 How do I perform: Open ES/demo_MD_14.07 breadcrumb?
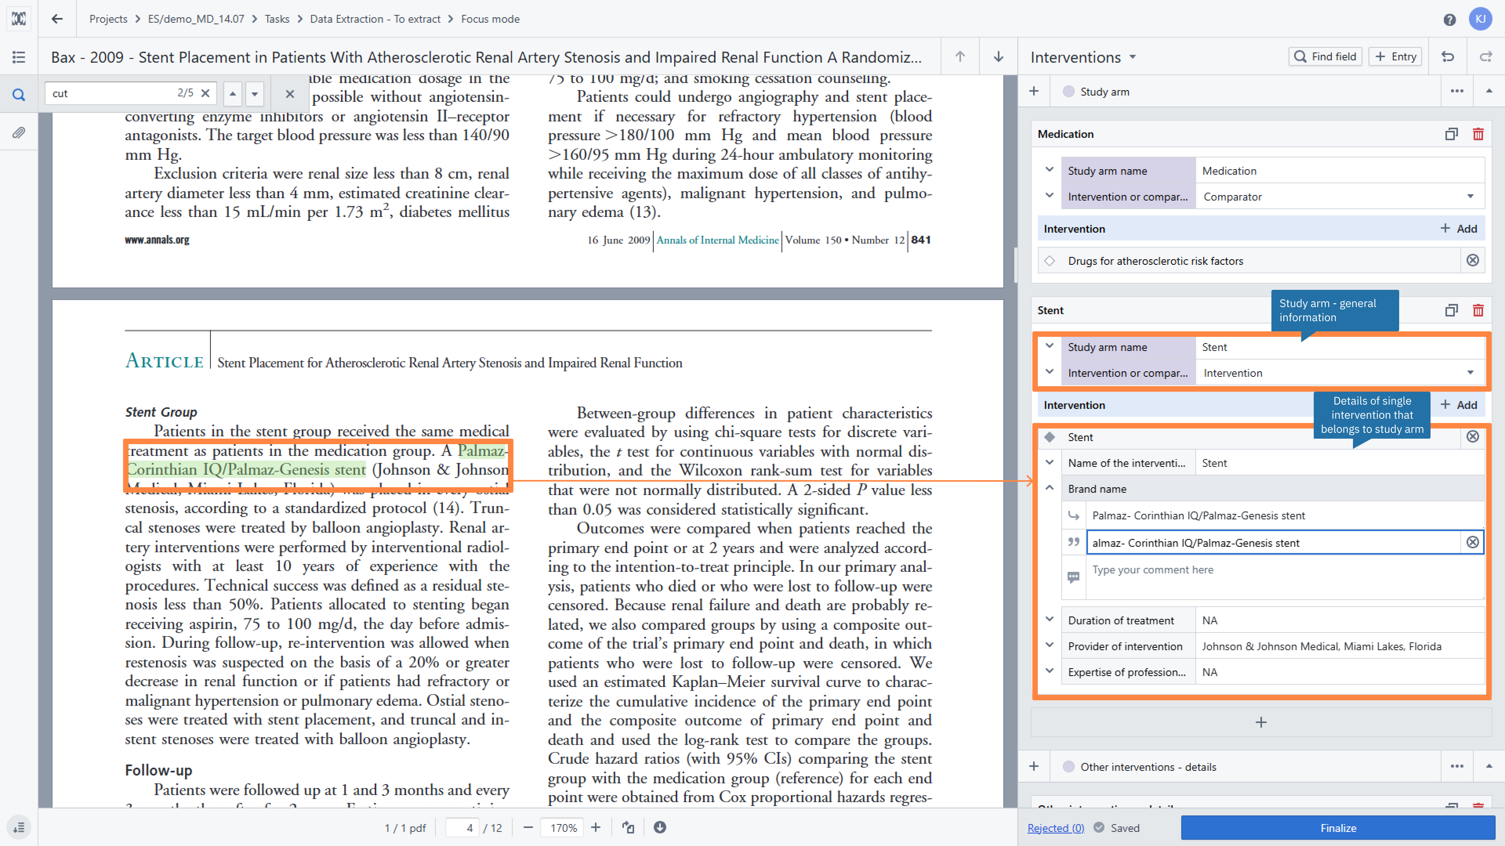tap(196, 19)
